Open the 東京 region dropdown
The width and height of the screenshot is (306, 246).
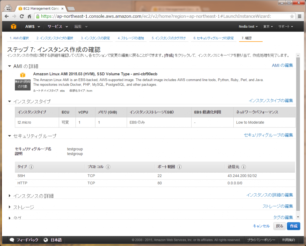(x=268, y=27)
